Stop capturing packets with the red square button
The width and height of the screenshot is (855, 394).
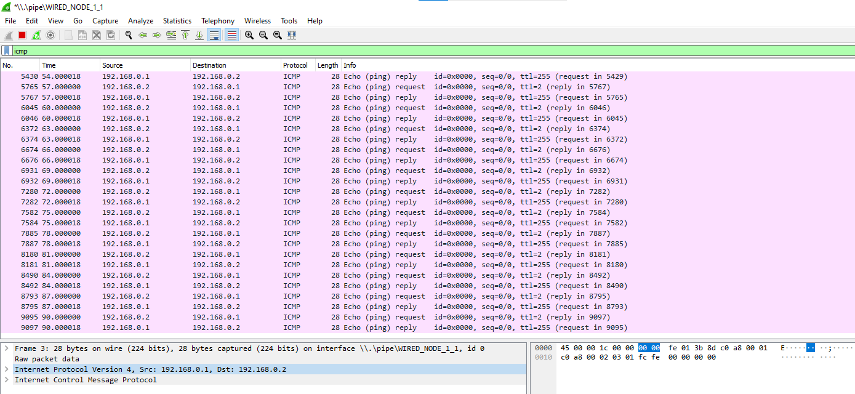(x=22, y=35)
